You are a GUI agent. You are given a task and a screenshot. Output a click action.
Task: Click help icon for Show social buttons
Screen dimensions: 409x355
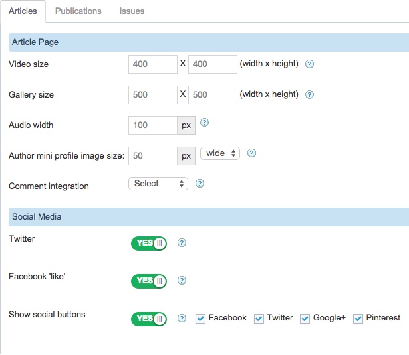182,319
